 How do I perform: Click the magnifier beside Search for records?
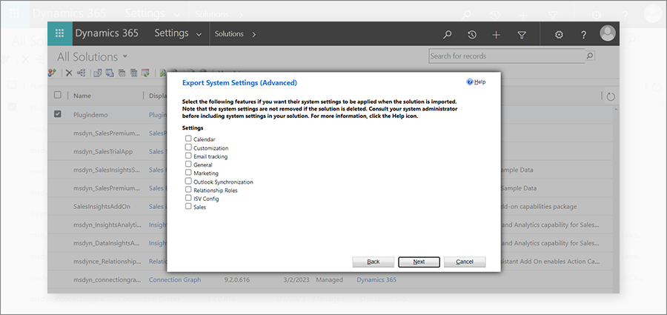(x=590, y=56)
